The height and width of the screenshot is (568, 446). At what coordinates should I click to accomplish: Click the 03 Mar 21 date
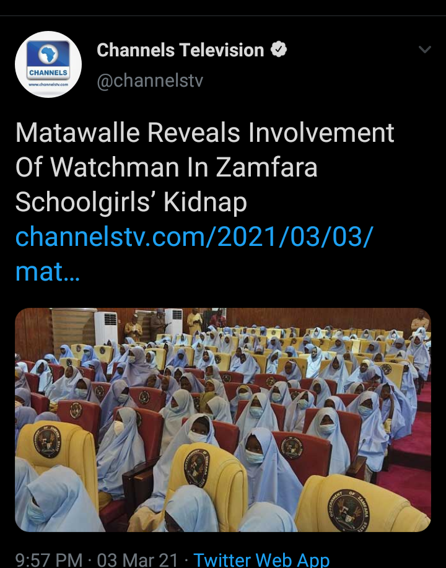pyautogui.click(x=138, y=560)
